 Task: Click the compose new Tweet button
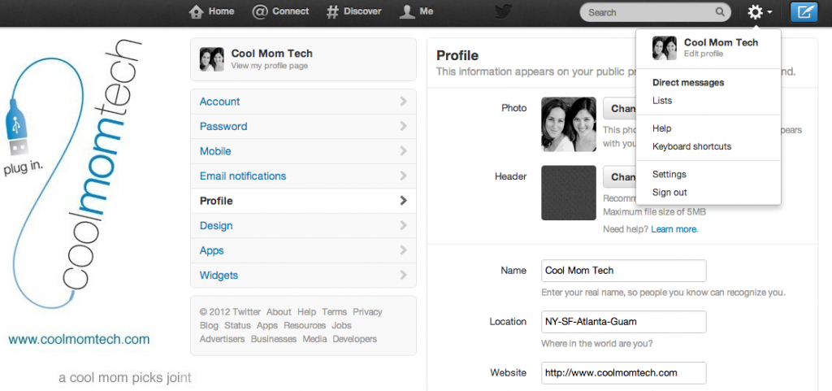click(804, 11)
